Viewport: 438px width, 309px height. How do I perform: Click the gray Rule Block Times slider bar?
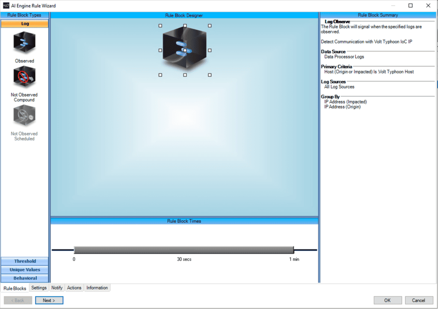[x=184, y=250]
